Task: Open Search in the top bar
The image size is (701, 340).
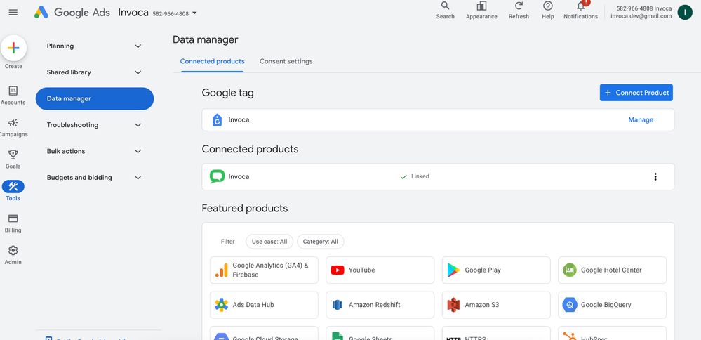Action: 446,11
